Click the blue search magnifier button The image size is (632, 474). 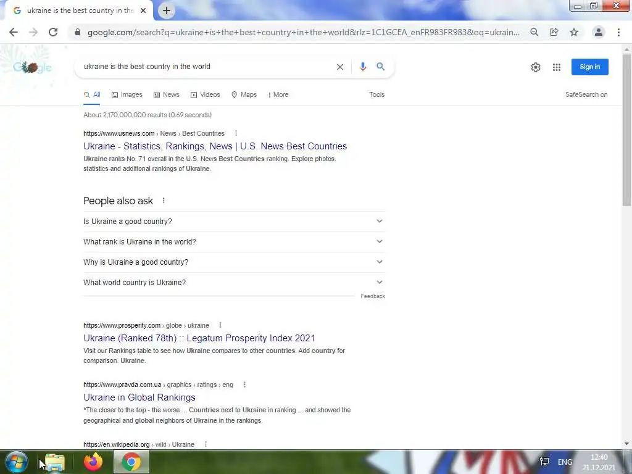[380, 67]
